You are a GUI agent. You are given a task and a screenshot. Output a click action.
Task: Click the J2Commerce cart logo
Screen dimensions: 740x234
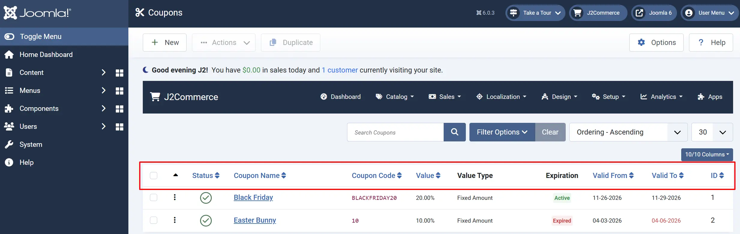(184, 97)
